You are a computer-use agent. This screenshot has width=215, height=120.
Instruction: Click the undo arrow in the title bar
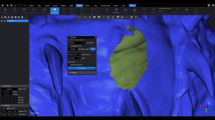[x=19, y=5]
